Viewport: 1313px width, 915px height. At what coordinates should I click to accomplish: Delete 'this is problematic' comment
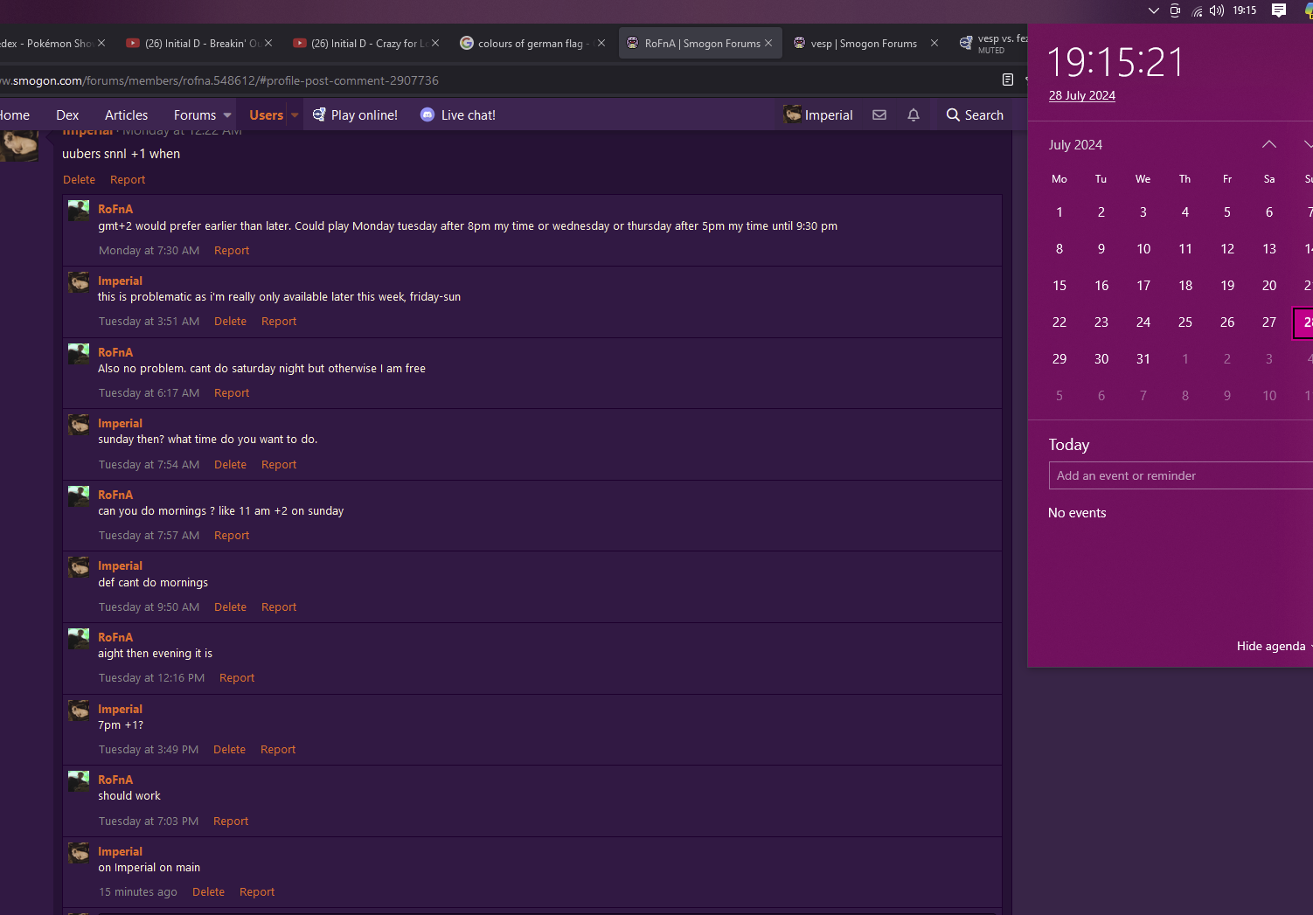pyautogui.click(x=230, y=321)
